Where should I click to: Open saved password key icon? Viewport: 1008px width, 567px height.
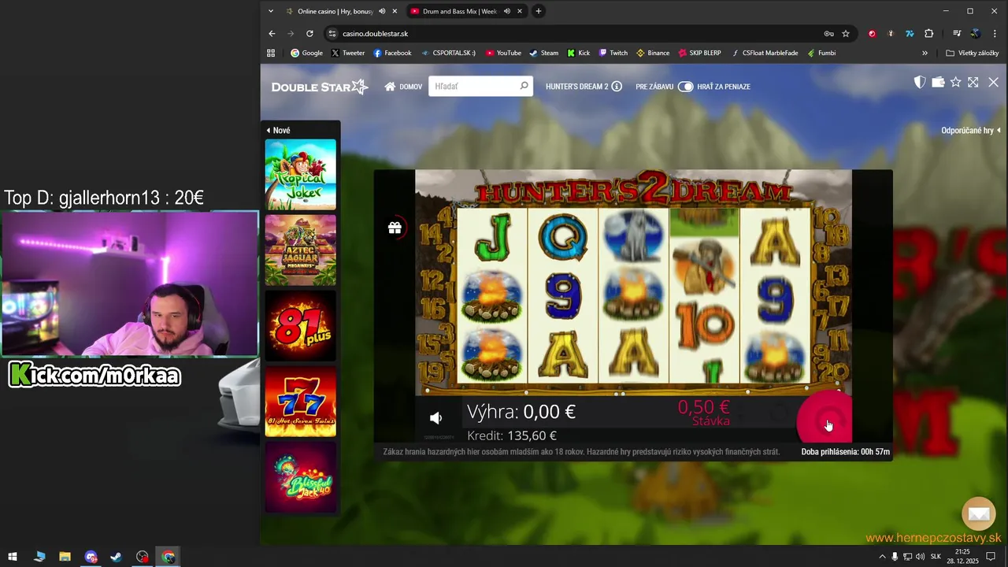pyautogui.click(x=828, y=34)
